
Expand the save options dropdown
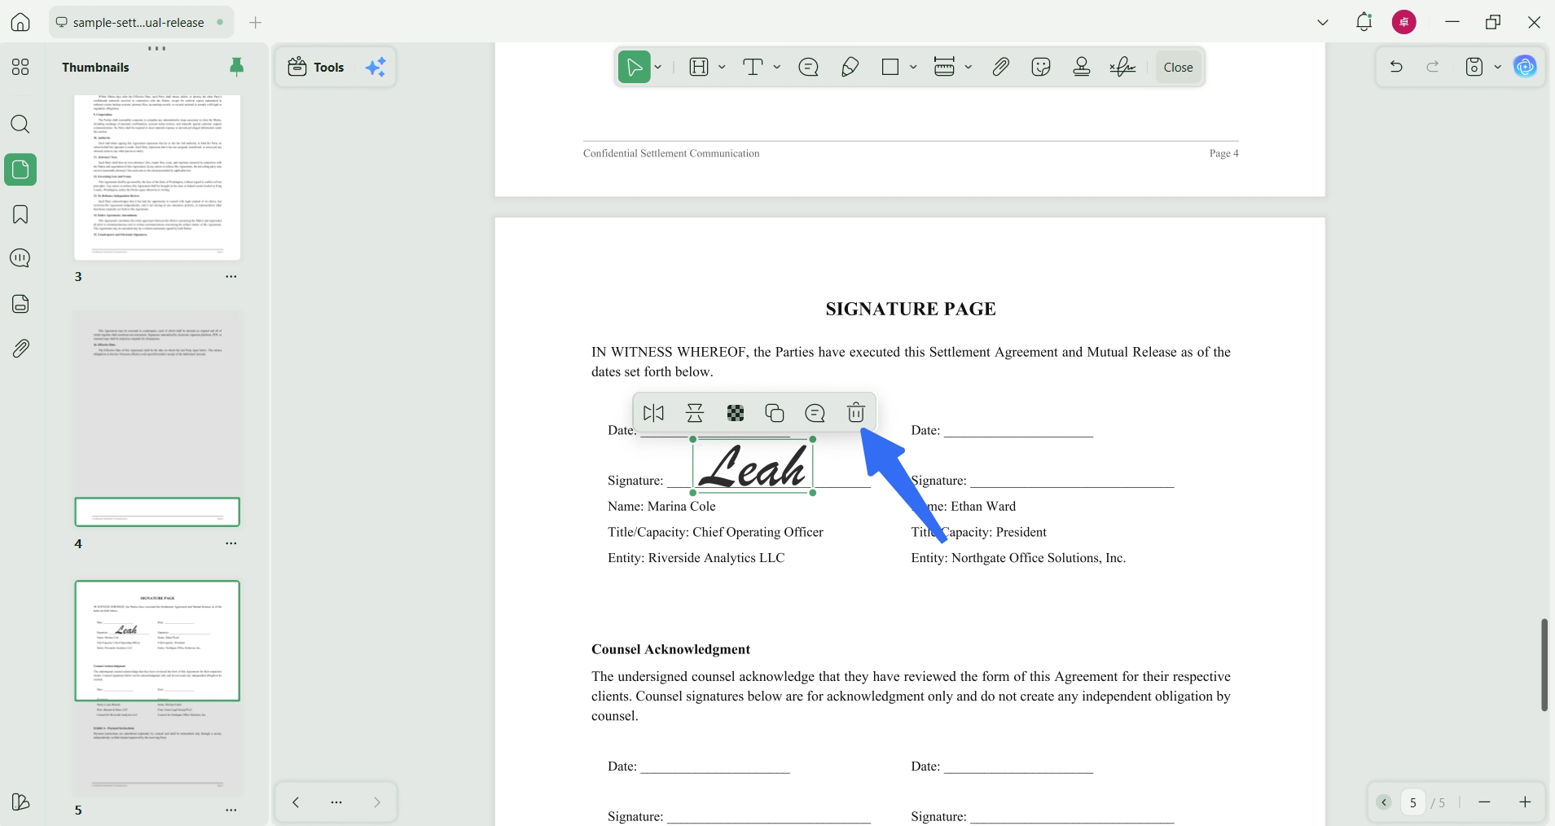(1497, 67)
